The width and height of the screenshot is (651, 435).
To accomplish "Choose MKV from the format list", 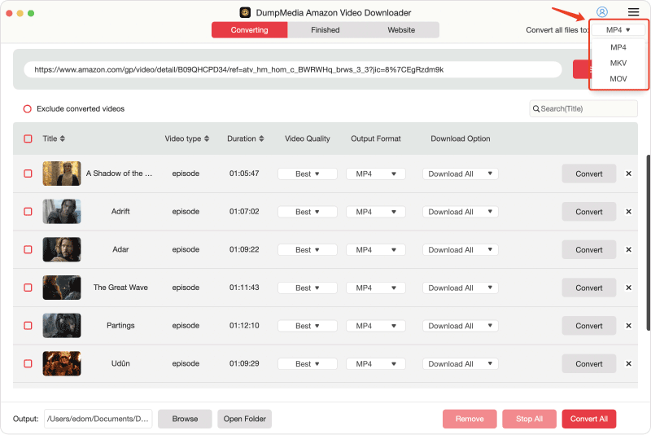I will coord(618,63).
